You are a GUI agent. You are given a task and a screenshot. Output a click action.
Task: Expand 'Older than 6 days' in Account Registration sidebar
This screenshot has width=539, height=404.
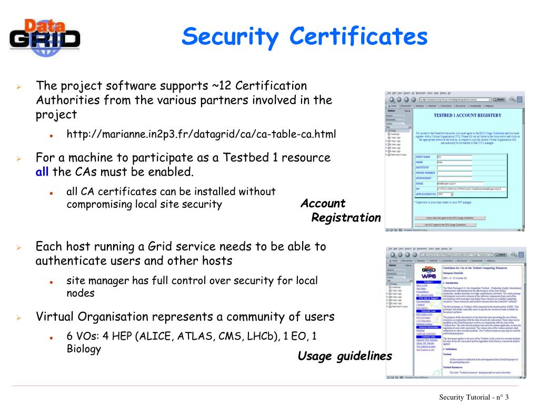(x=386, y=155)
